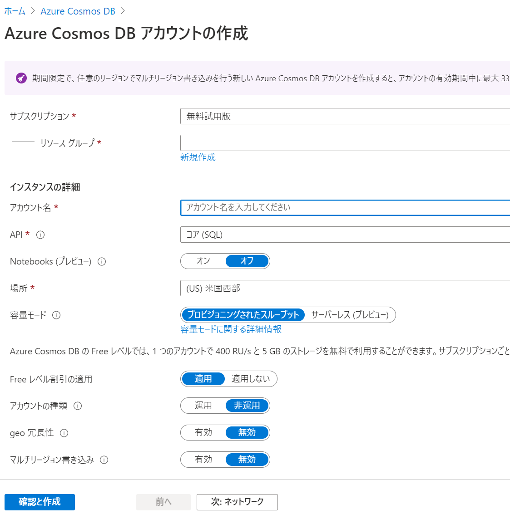Click the 次: ネットワーク button
This screenshot has width=510, height=519.
click(x=237, y=502)
